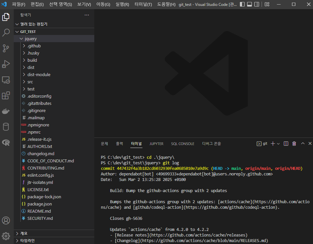
Task: Open the Explorer view in activity bar
Action: [6, 17]
